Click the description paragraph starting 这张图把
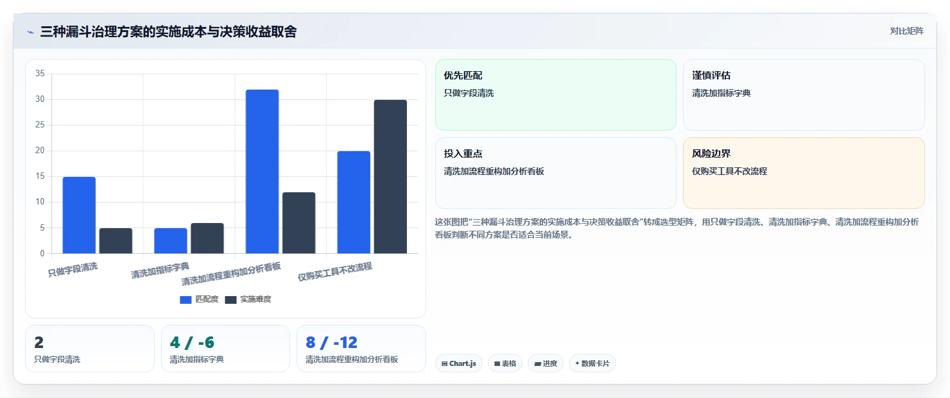The image size is (950, 398). (677, 228)
